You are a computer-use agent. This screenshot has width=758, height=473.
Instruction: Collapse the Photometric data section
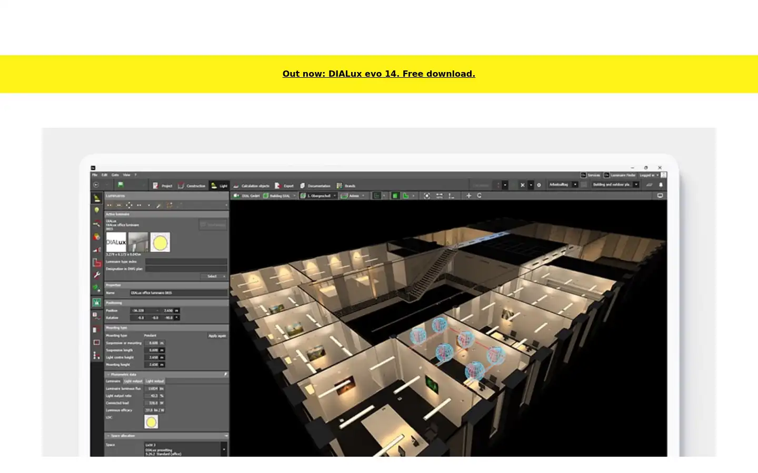pyautogui.click(x=108, y=375)
